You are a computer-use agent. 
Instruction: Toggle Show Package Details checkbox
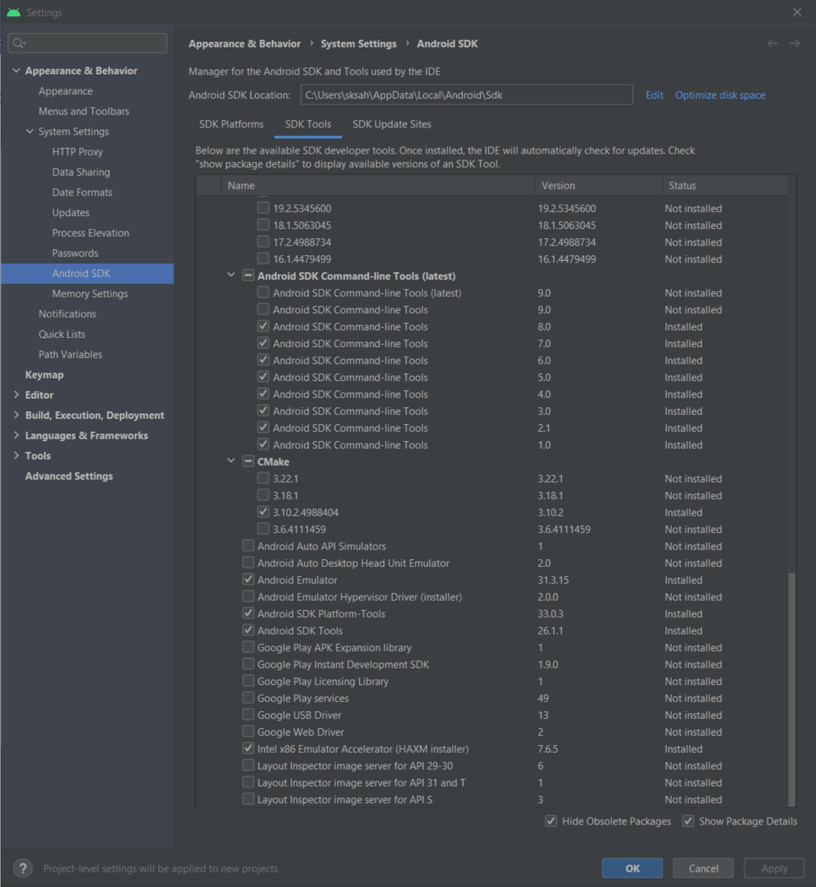click(688, 821)
